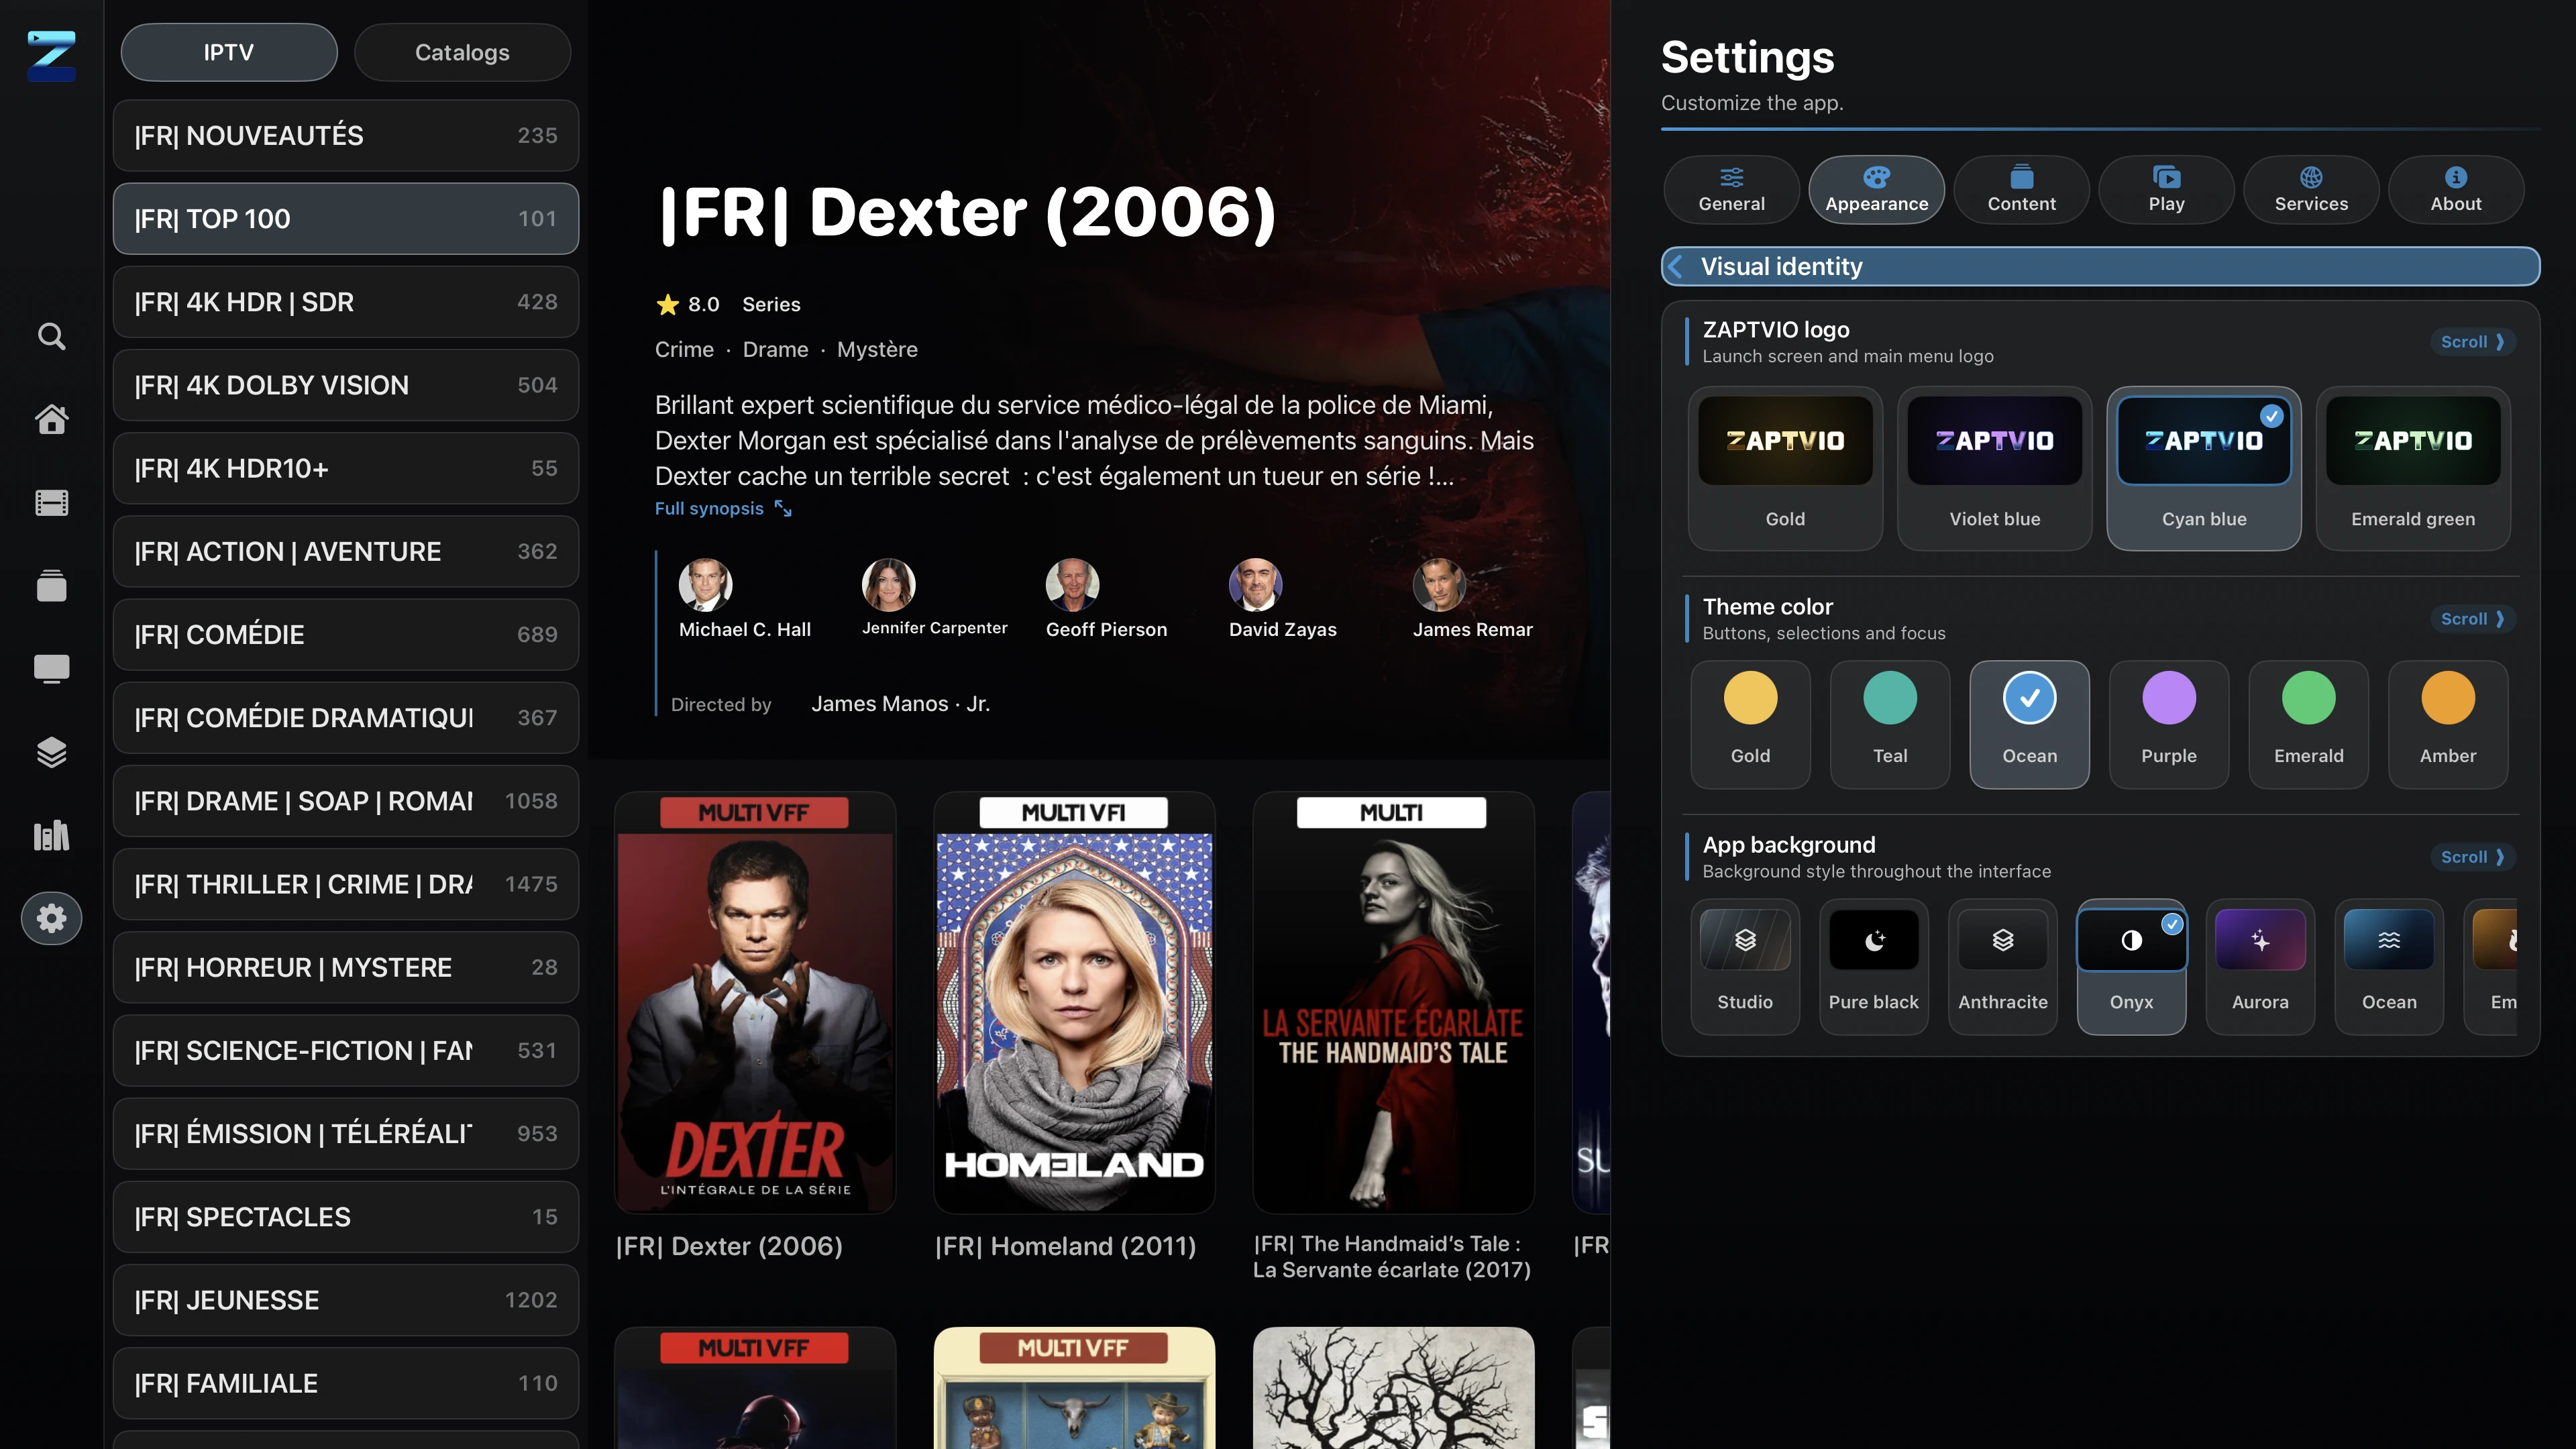Open the About settings tab
Viewport: 2576px width, 1449px height.
[x=2456, y=189]
